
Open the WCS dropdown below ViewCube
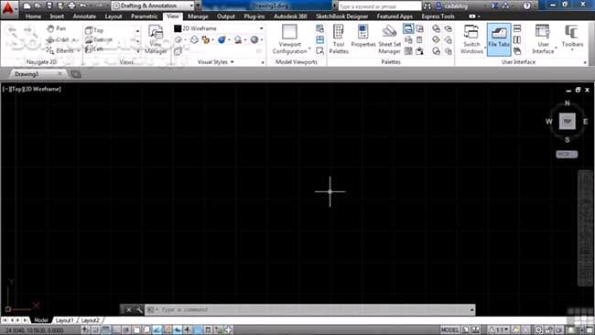tap(567, 154)
